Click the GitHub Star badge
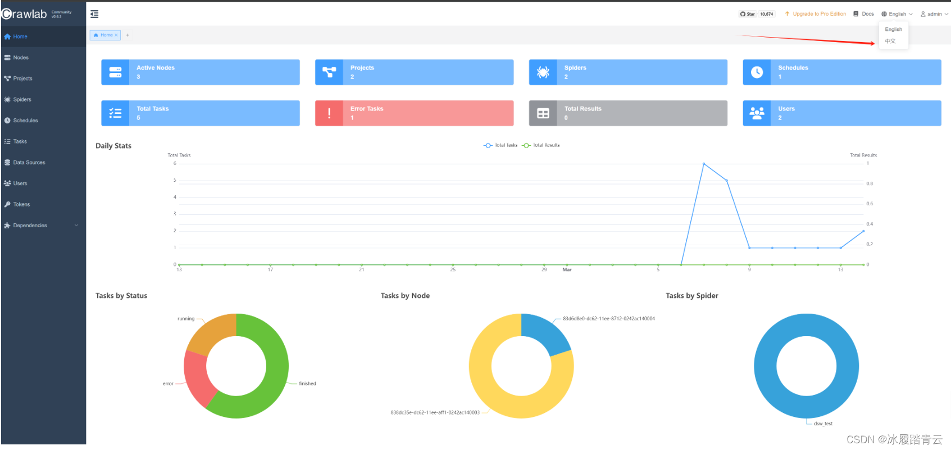Viewport: 951px width, 450px height. pos(748,14)
